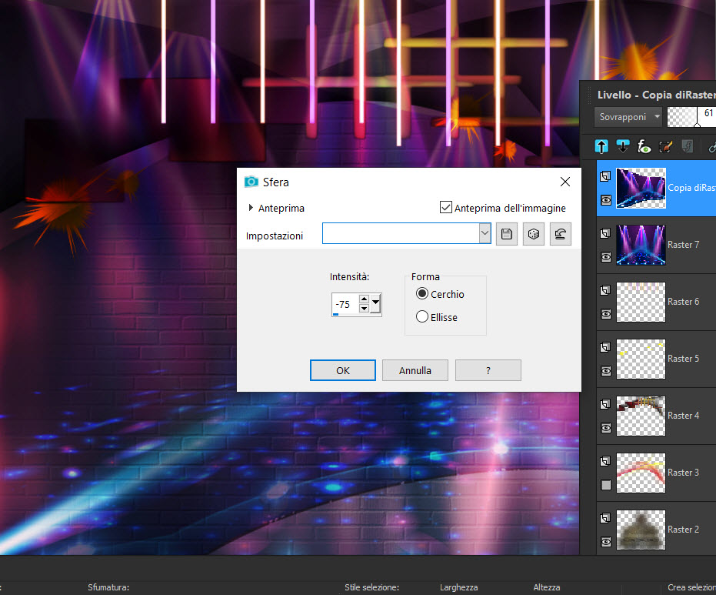Click the Raster 7 layer name
The width and height of the screenshot is (716, 595).
683,245
